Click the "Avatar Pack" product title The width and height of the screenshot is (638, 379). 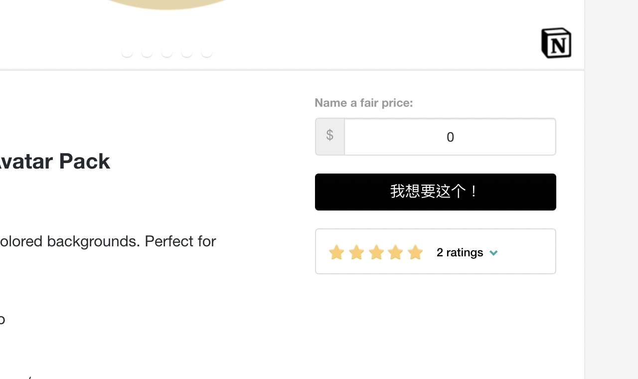point(54,162)
